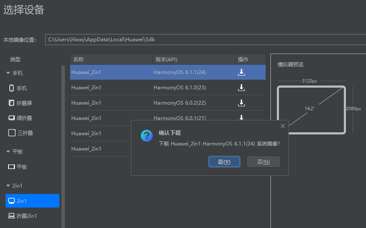
Task: Sort by the 名称 column header
Action: coord(111,59)
